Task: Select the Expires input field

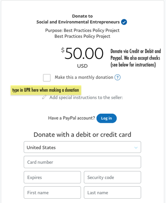Action: click(52, 177)
